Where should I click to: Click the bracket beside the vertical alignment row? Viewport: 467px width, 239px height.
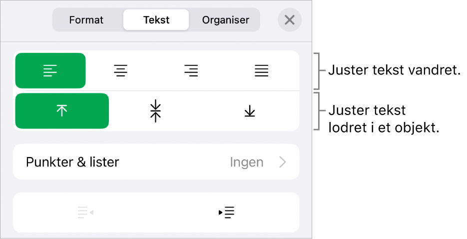(317, 111)
